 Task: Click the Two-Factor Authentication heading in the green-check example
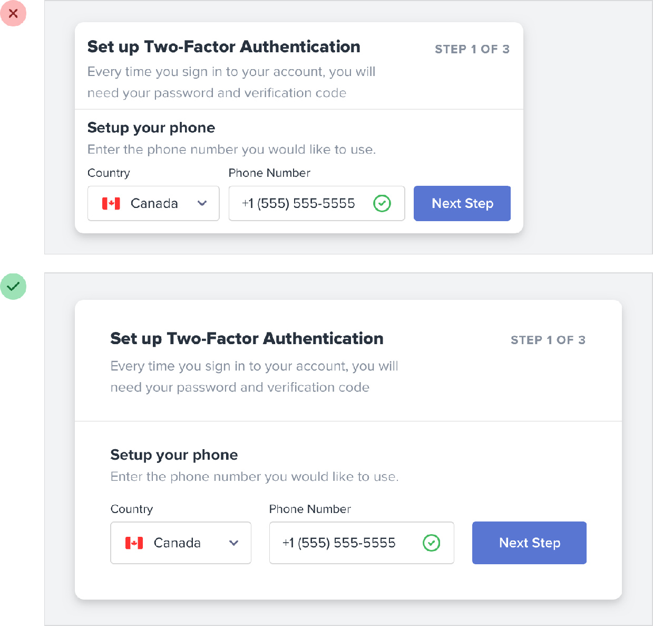tap(247, 338)
